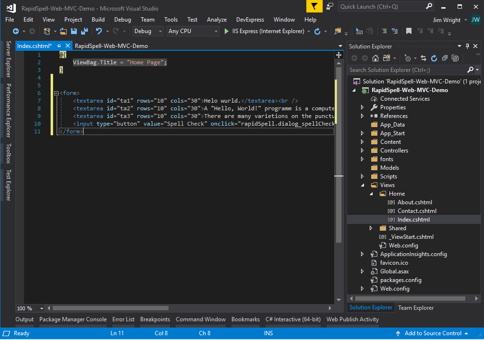Start debugging with IIS Express play button

click(x=227, y=31)
